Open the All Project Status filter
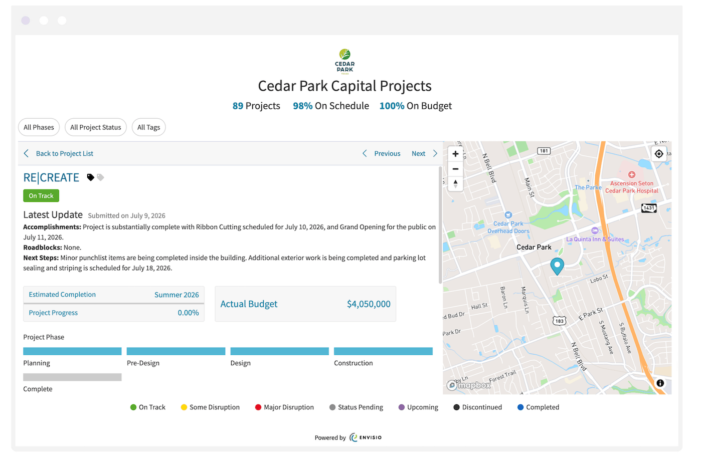Image resolution: width=702 pixels, height=470 pixels. (x=96, y=127)
